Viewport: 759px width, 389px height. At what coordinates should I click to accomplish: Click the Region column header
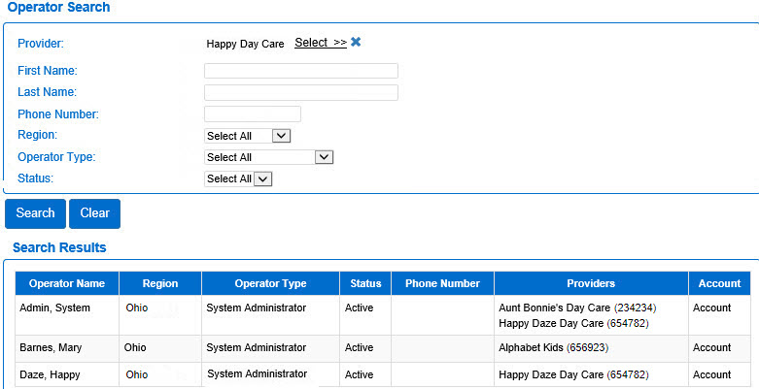pos(160,283)
